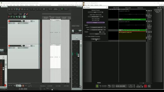
Task: Open Pitch dropdown on second Revoice track
Action: [x=150, y=21]
